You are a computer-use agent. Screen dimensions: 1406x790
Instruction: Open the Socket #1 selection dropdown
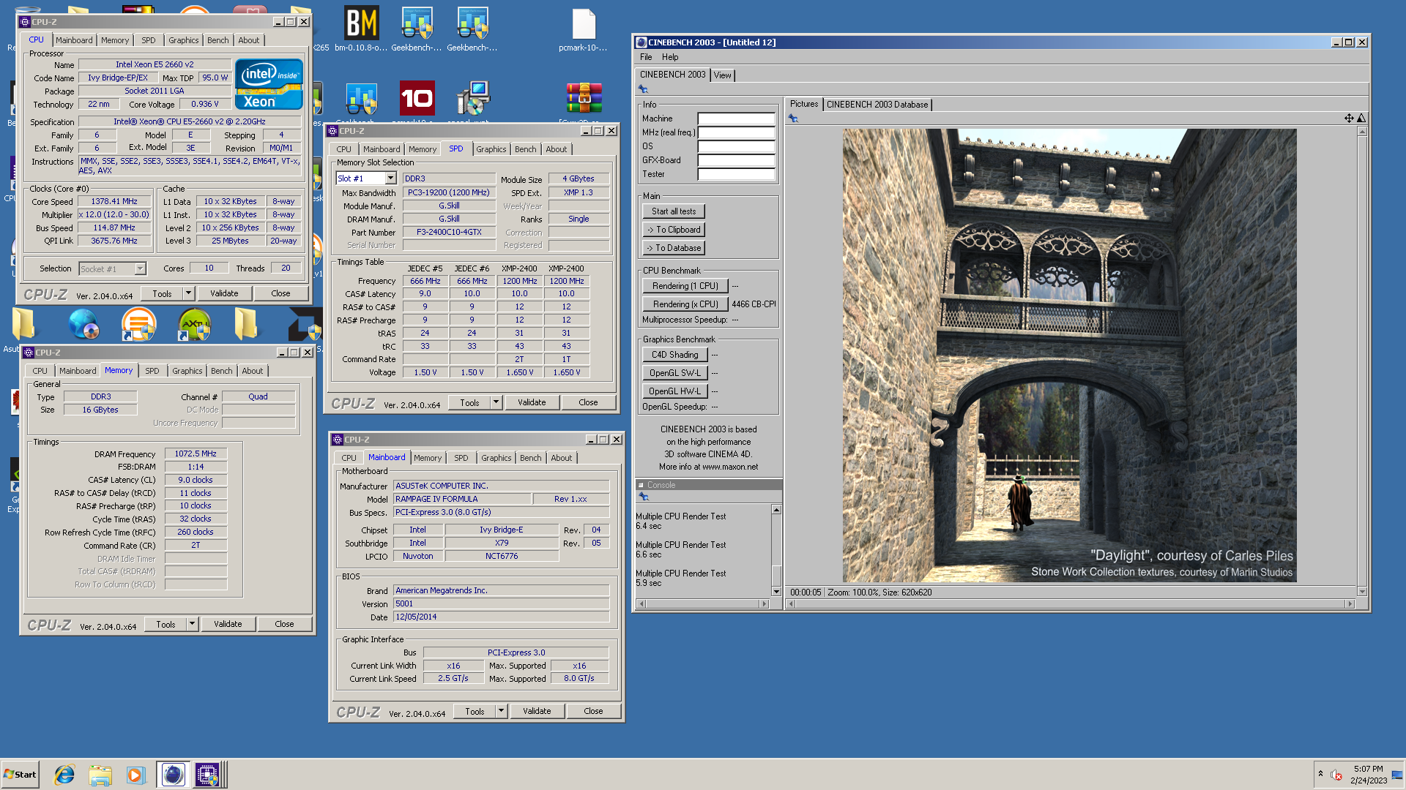click(140, 269)
